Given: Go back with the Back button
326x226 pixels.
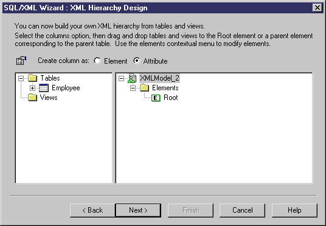Looking at the screenshot, I should (x=92, y=210).
